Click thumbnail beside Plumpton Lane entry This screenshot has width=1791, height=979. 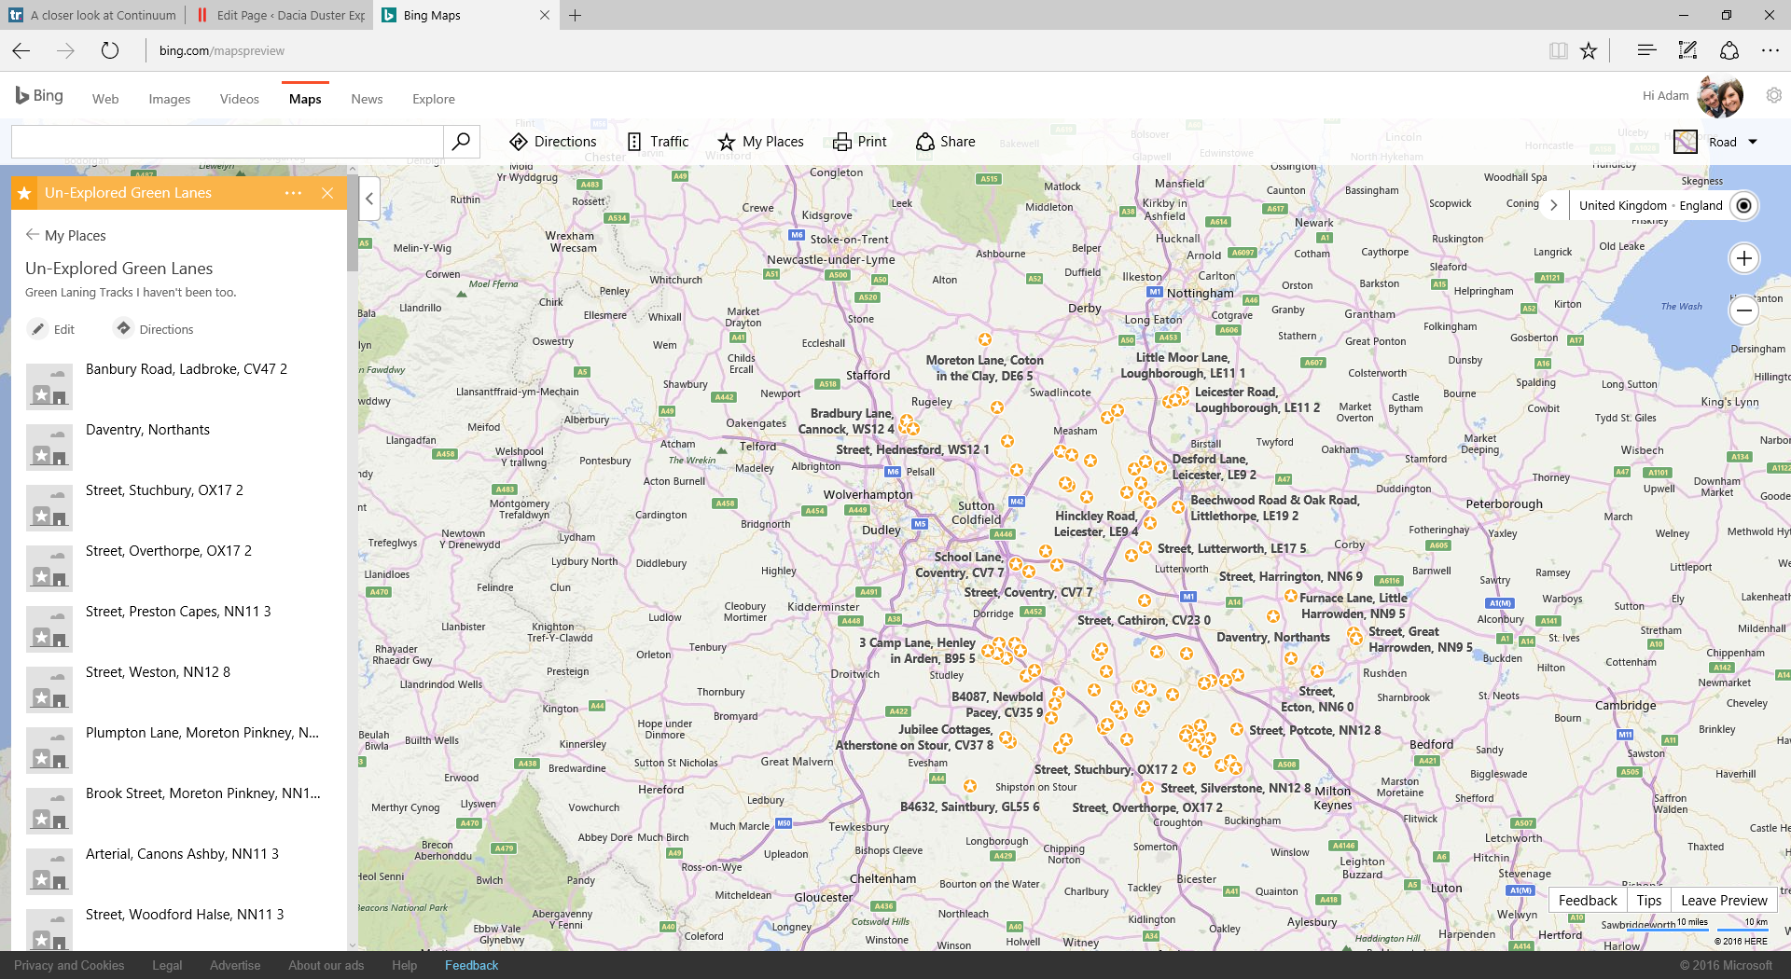(49, 751)
